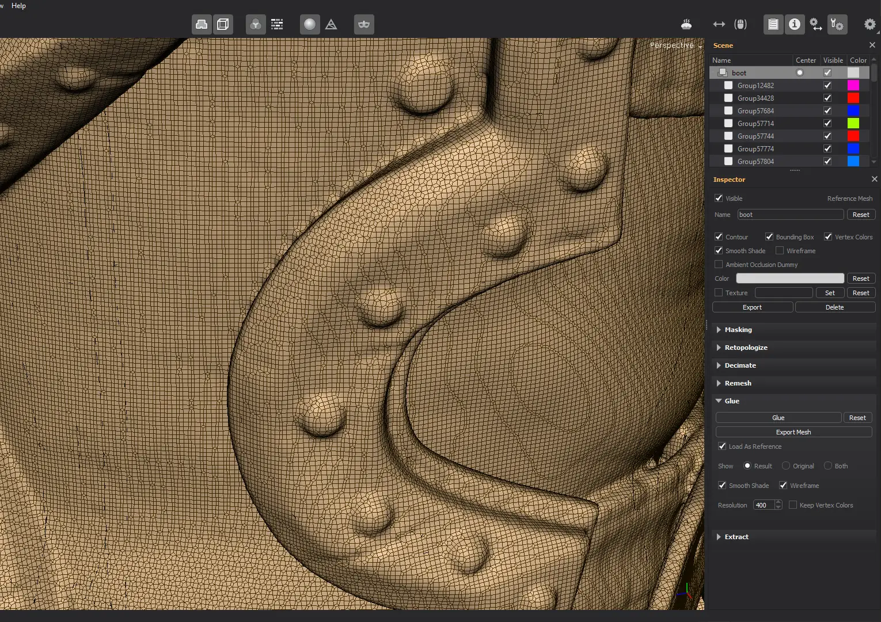Enable Ambient Occlusion Dummy checkbox
This screenshot has height=622, width=881.
click(x=719, y=264)
